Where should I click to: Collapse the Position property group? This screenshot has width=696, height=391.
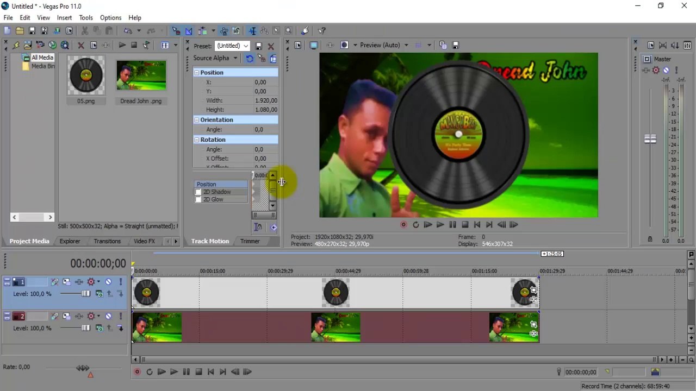[x=197, y=73]
